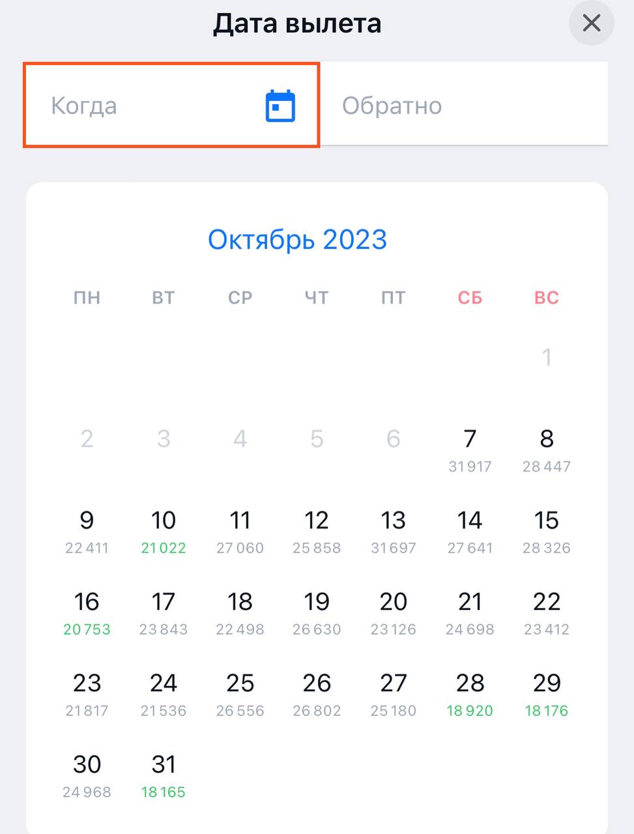The image size is (634, 834).
Task: Select October 29 priced 18 176
Action: coord(546,693)
